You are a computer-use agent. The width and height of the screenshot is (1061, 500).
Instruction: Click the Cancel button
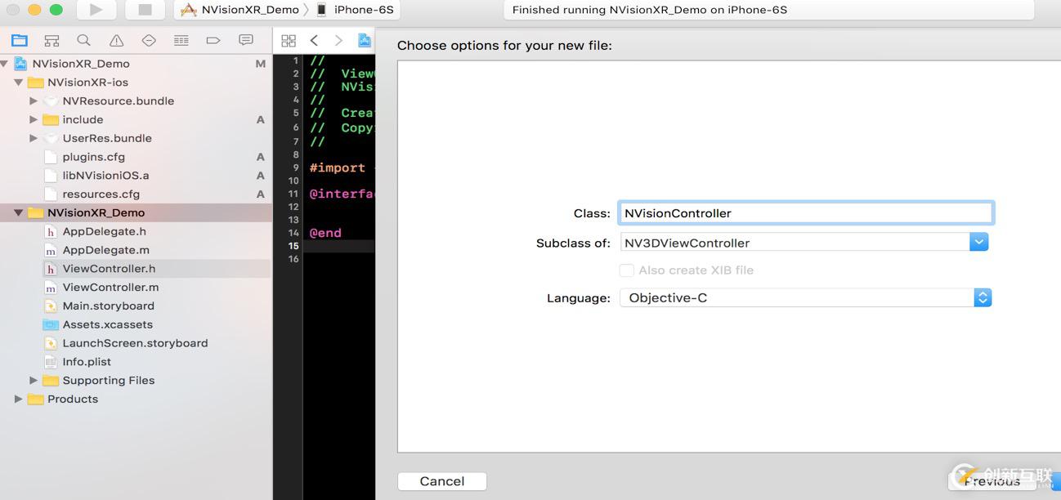(x=442, y=481)
